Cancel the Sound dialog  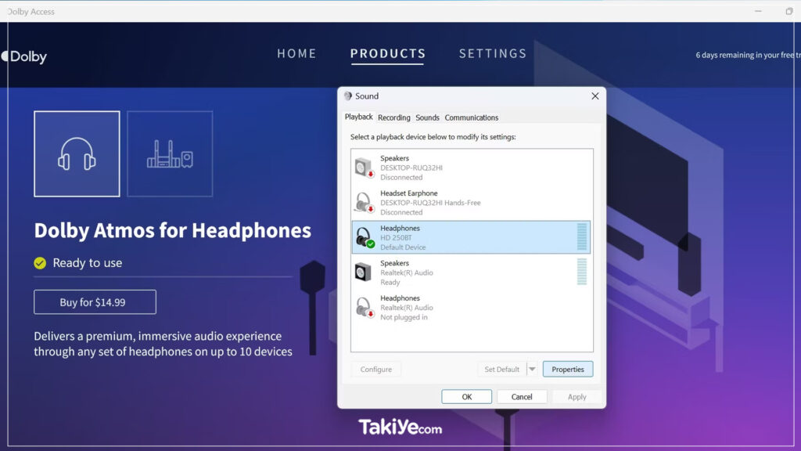(x=522, y=397)
